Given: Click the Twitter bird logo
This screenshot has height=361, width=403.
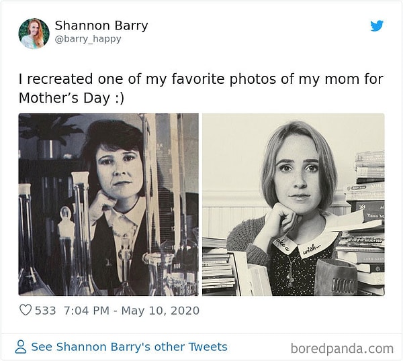Looking at the screenshot, I should [377, 26].
